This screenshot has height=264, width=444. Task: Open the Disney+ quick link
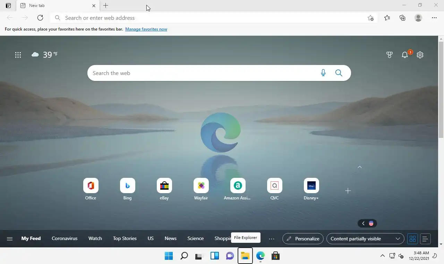(311, 189)
